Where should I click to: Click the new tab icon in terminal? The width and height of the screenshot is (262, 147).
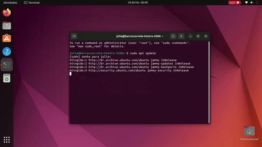click(74, 36)
